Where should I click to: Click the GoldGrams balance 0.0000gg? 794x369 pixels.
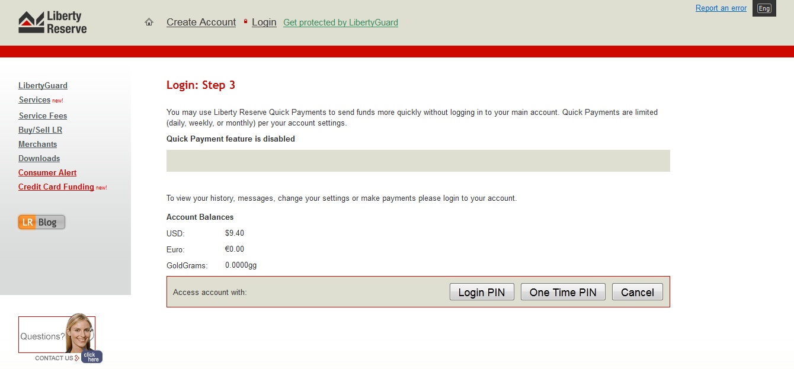241,265
